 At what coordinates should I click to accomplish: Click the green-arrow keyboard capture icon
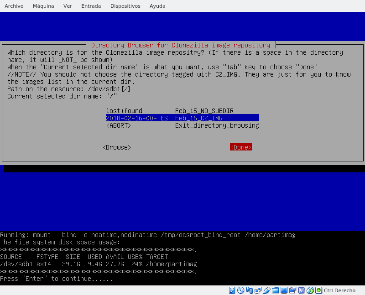pyautogui.click(x=318, y=290)
